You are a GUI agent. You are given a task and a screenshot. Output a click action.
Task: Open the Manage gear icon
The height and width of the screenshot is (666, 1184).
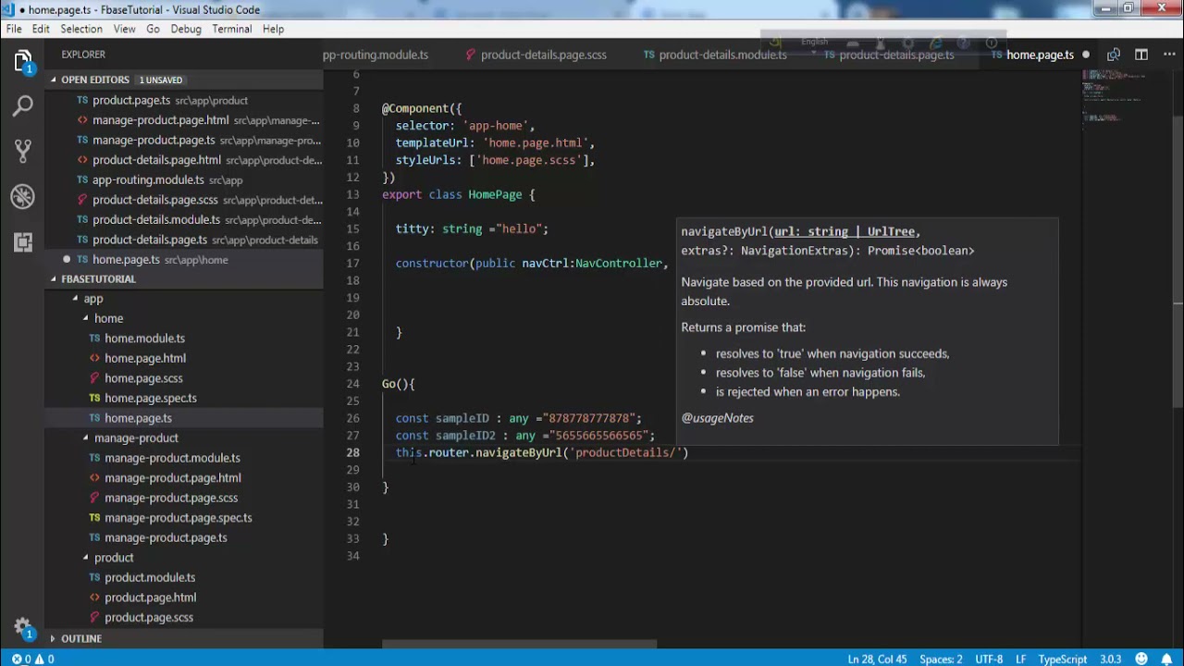pos(23,626)
